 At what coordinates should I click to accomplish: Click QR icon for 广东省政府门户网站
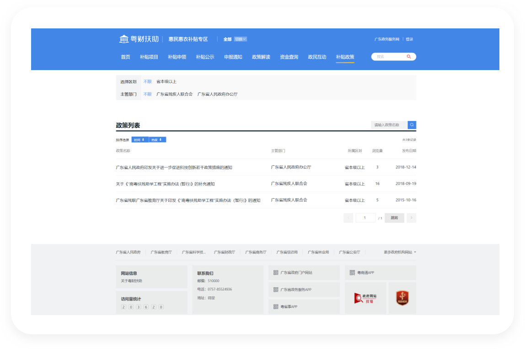[276, 273]
